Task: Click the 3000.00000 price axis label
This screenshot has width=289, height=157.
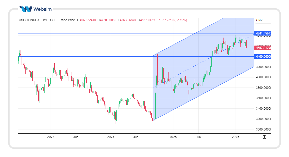Action: pyautogui.click(x=263, y=129)
